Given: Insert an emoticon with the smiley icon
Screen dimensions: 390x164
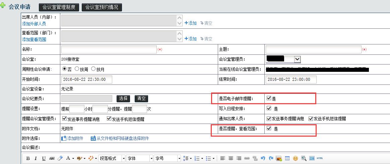Looking at the screenshot, I should 295,158.
